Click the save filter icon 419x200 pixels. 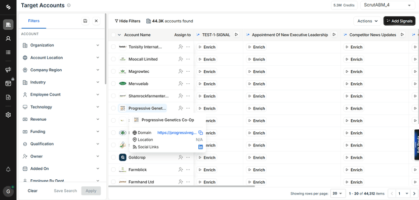(85, 21)
